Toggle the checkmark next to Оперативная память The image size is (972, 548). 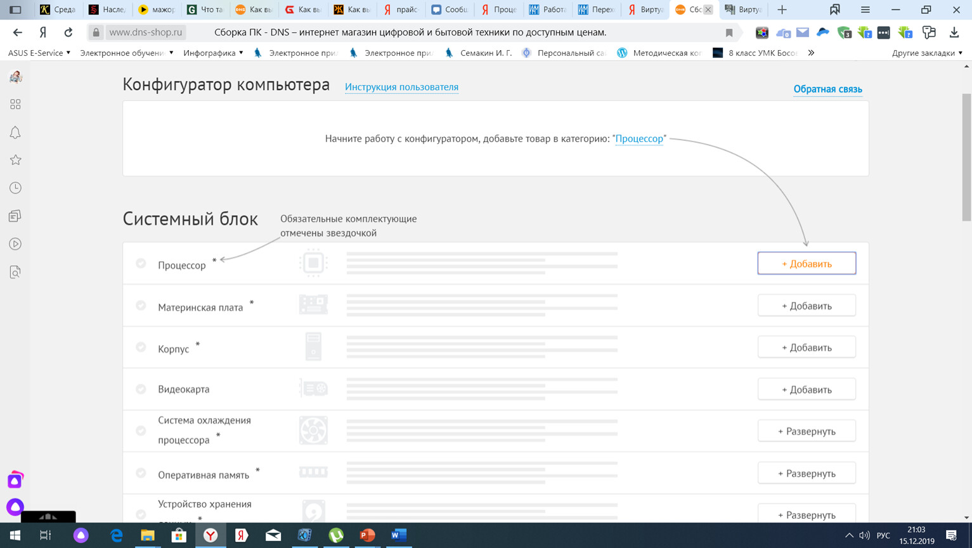[141, 473]
